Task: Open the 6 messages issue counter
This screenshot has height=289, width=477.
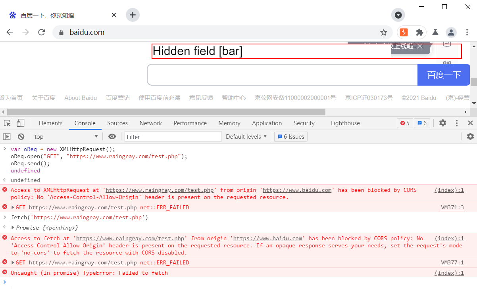Action: point(422,123)
